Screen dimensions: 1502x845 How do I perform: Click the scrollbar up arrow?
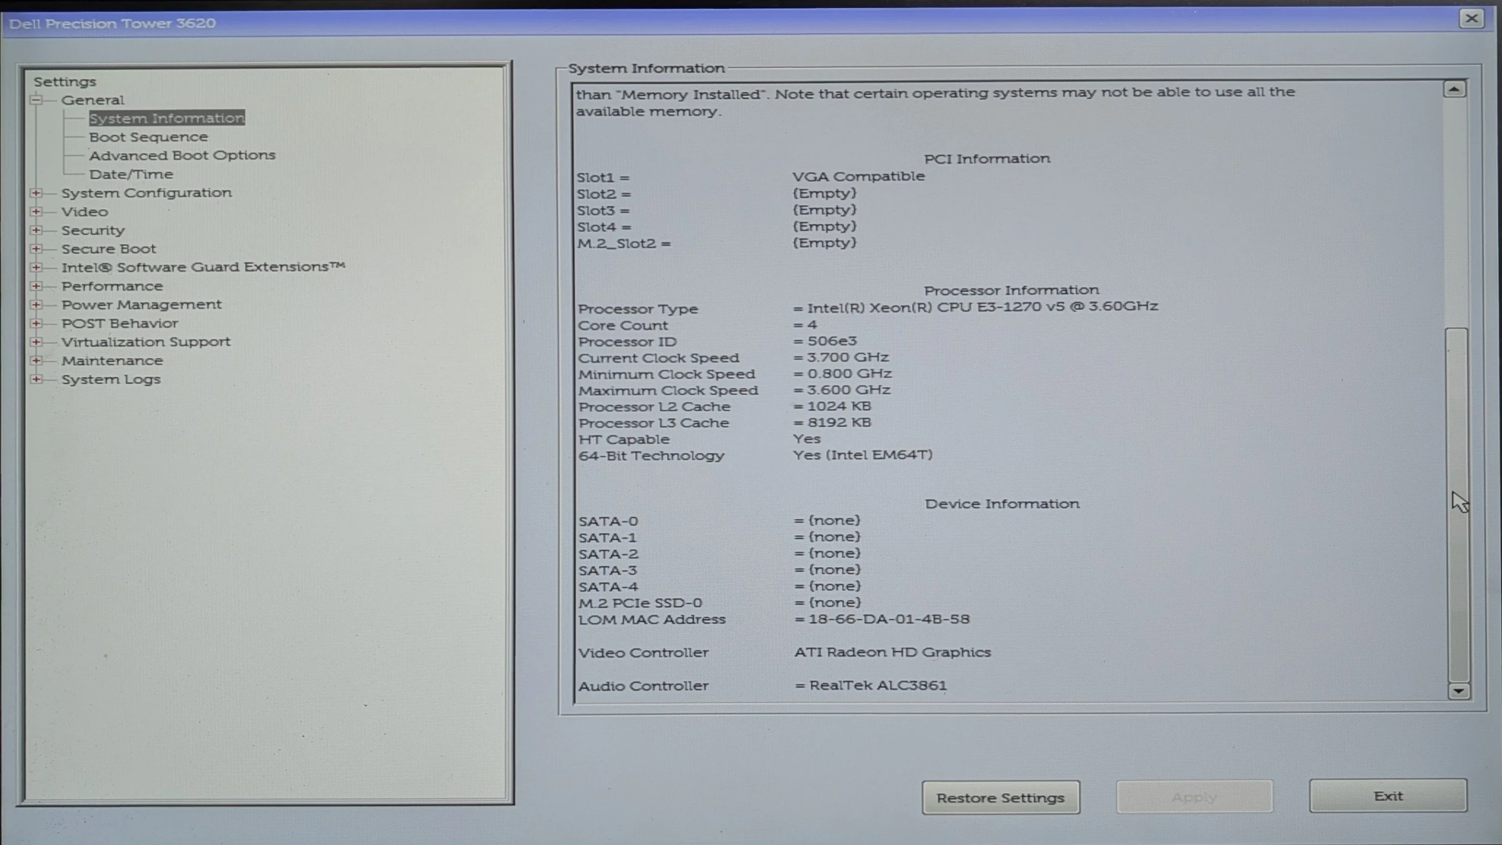(1454, 89)
